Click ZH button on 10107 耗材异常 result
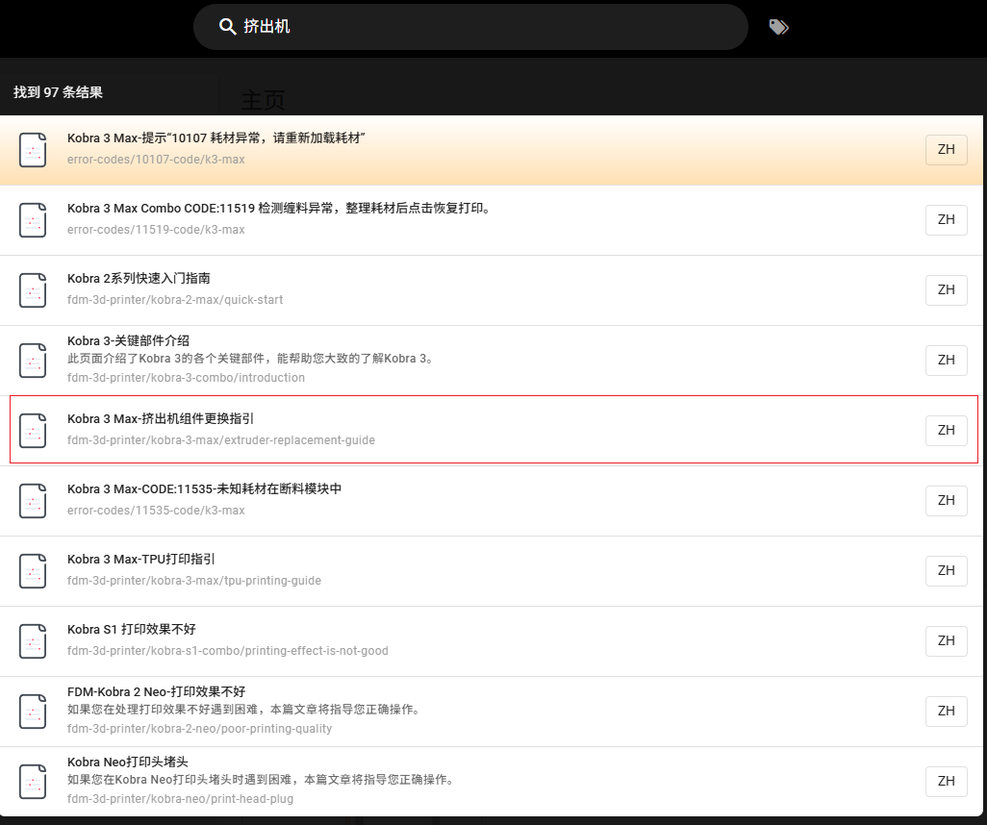 coord(946,150)
